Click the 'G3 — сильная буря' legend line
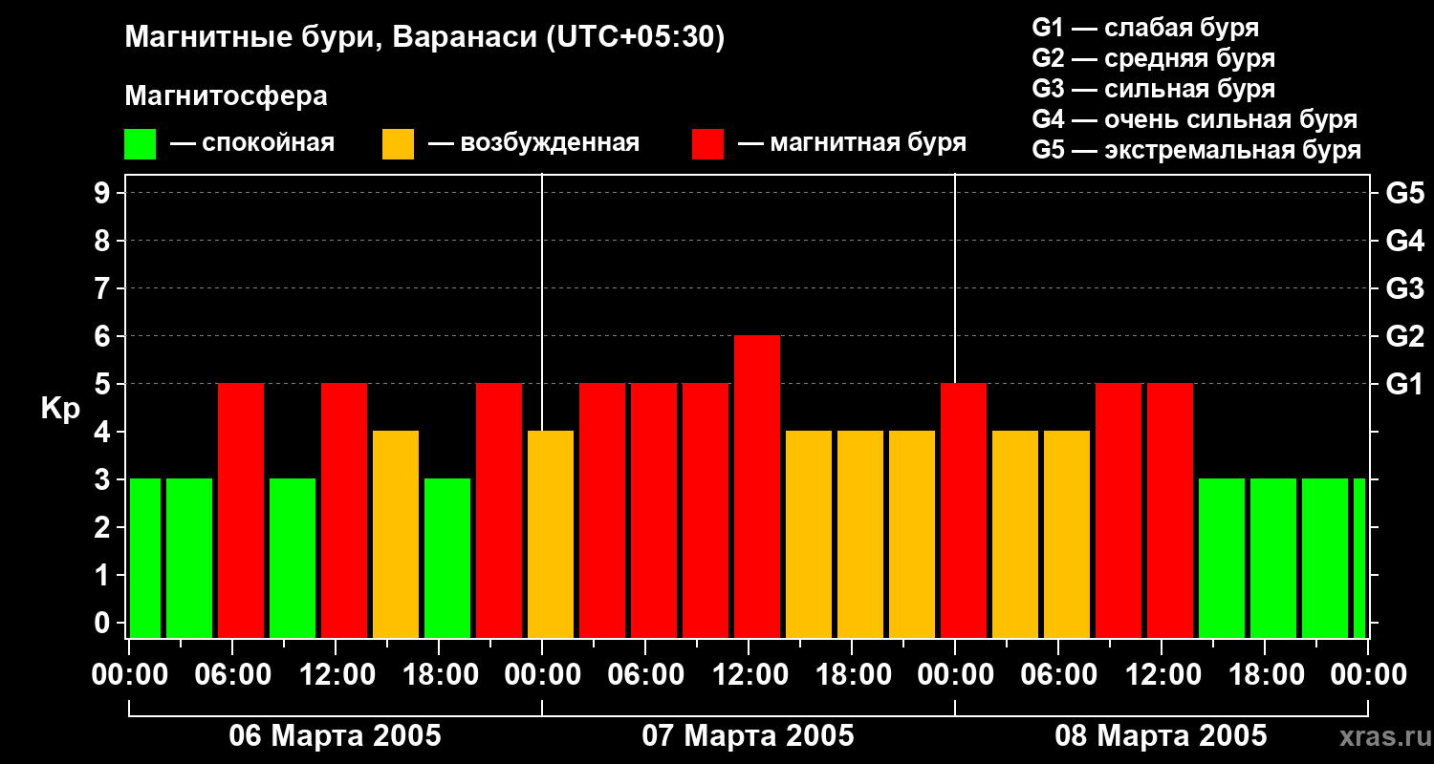 tap(1153, 89)
